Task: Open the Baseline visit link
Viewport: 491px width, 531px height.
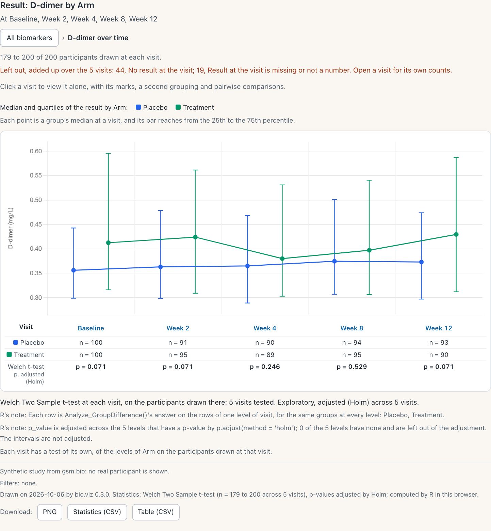Action: pos(91,328)
